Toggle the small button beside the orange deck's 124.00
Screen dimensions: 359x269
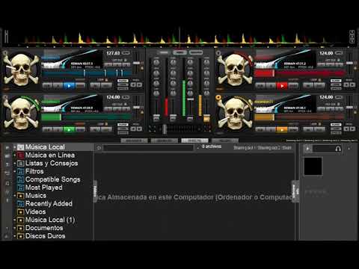coord(339,97)
